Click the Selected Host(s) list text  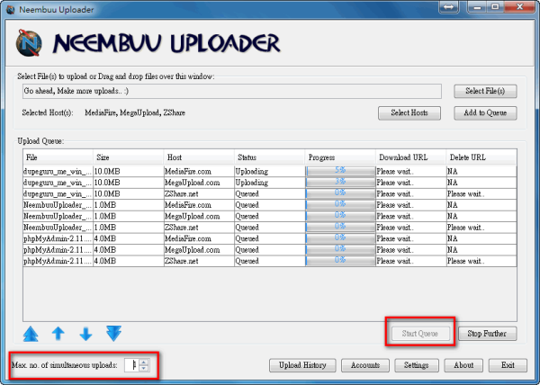click(x=135, y=112)
